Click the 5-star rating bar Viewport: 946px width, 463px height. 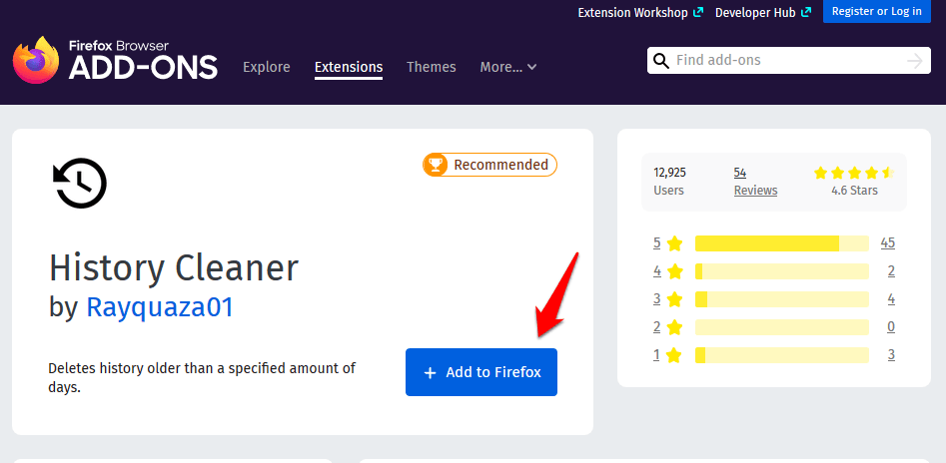click(x=781, y=243)
